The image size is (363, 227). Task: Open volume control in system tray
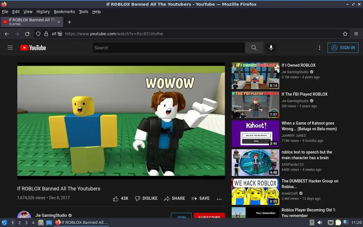tap(320, 222)
